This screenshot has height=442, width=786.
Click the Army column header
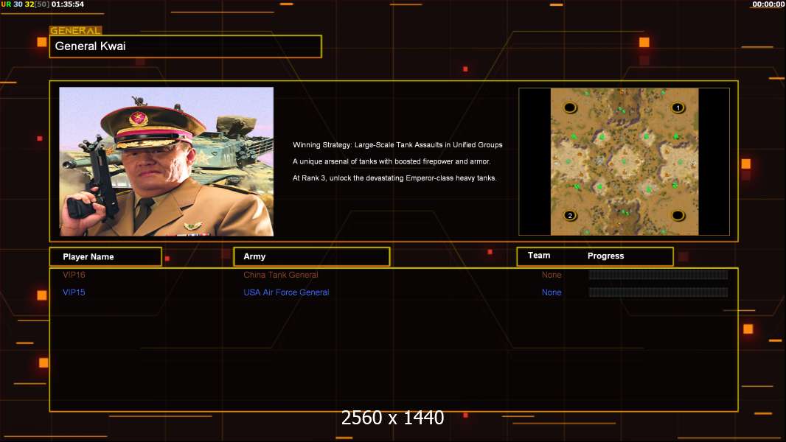point(311,256)
